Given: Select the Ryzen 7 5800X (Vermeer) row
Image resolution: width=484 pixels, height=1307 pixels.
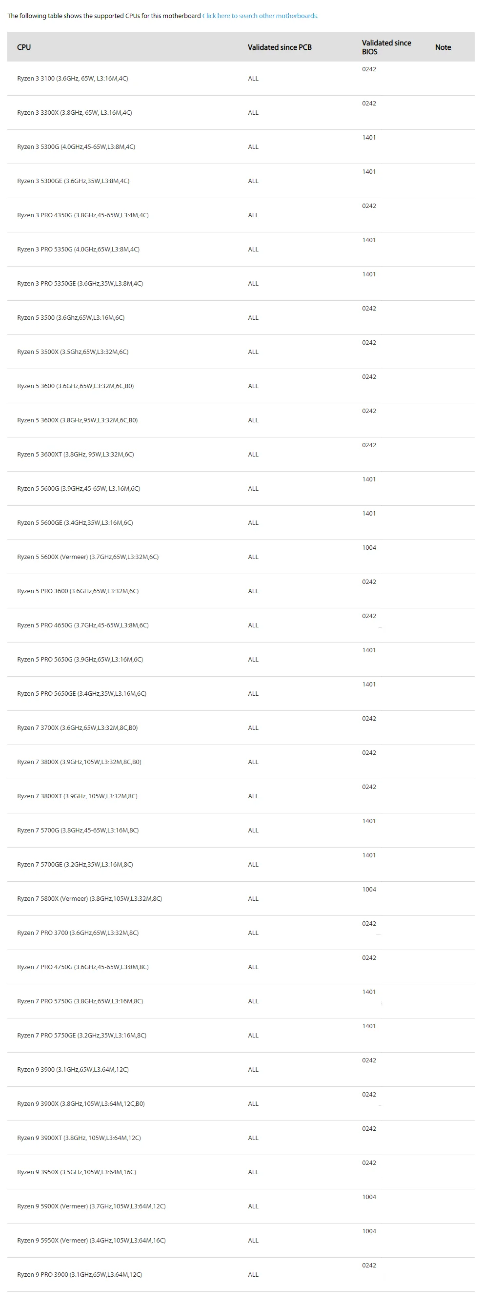Looking at the screenshot, I should coord(89,899).
